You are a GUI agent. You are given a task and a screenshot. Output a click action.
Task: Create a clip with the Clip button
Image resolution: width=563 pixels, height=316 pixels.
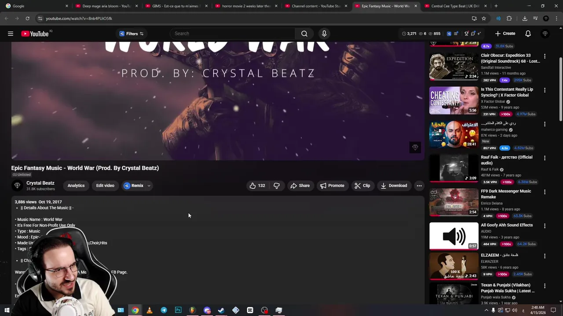(x=362, y=186)
